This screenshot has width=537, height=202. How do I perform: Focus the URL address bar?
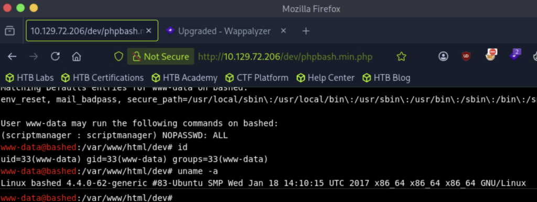point(285,57)
